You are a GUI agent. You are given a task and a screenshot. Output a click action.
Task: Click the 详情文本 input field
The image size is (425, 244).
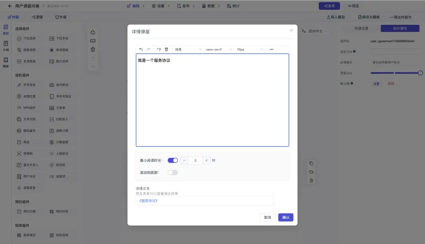pyautogui.click(x=205, y=201)
